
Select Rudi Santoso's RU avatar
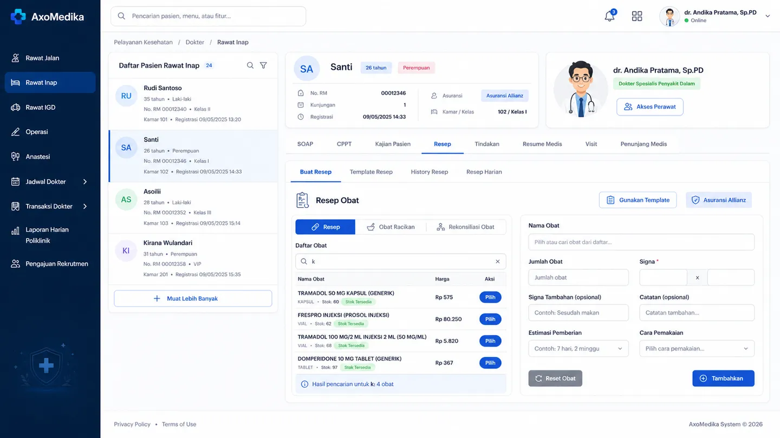(126, 96)
